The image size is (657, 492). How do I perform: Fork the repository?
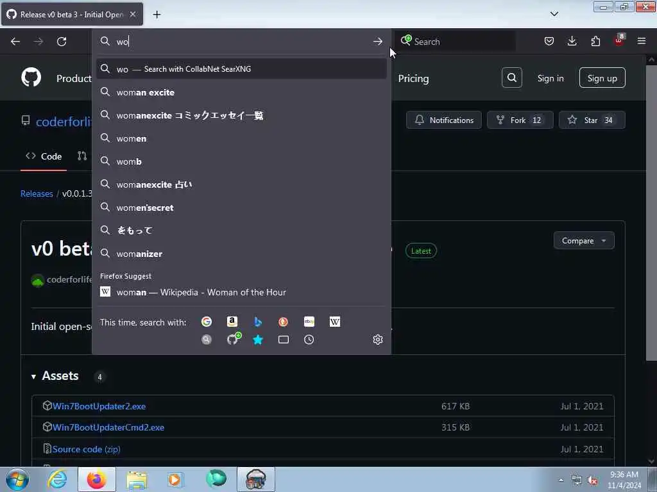click(520, 120)
